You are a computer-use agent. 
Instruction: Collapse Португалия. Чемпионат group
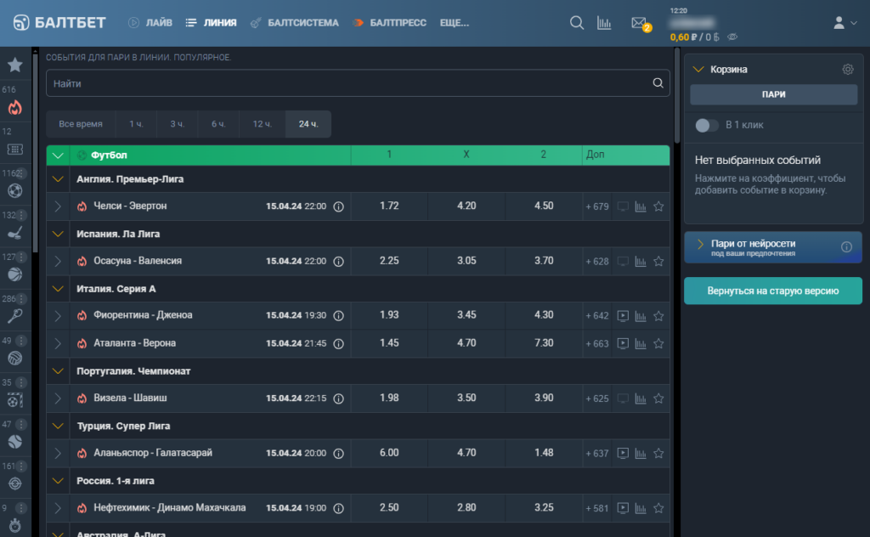click(x=58, y=371)
